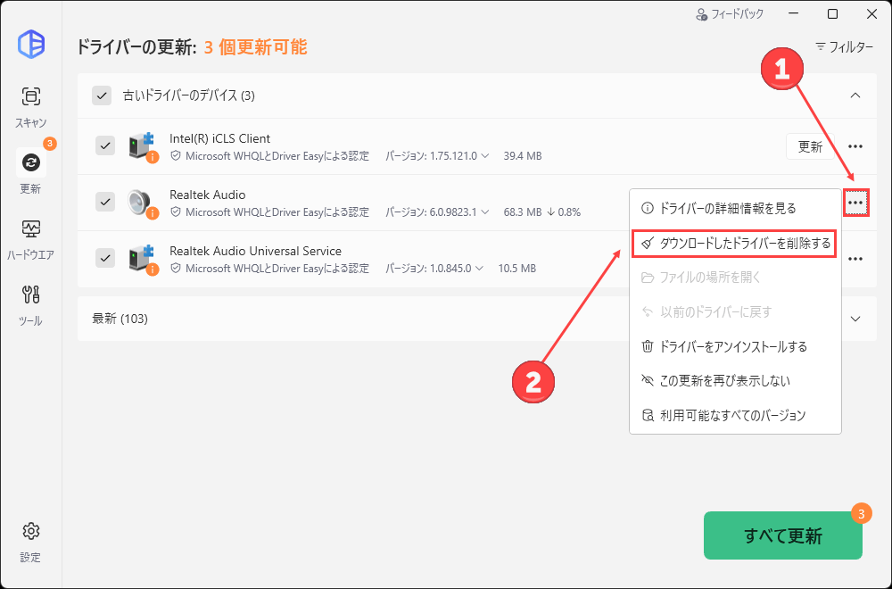
Task: Open more options for Intel iCLS Client
Action: click(x=855, y=147)
